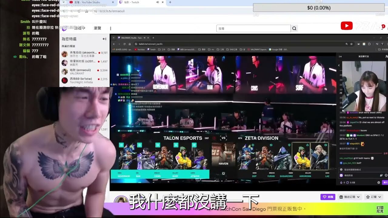Image resolution: width=388 pixels, height=218 pixels.
Task: Open the emote picker in chat input
Action: [x=386, y=175]
